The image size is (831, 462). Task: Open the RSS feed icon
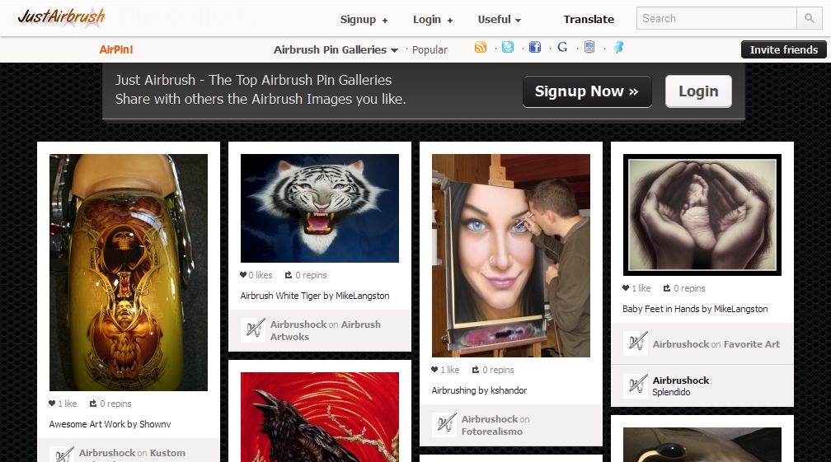[480, 48]
